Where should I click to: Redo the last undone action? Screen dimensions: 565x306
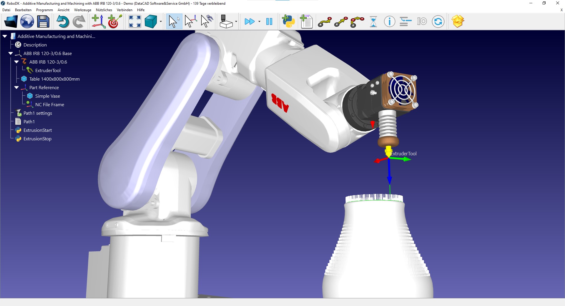click(x=79, y=21)
